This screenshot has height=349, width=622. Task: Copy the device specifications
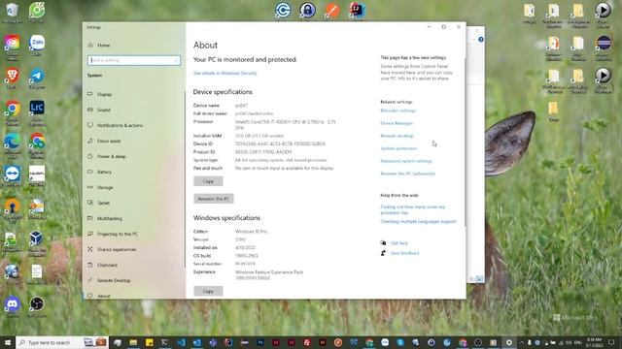[x=208, y=181]
